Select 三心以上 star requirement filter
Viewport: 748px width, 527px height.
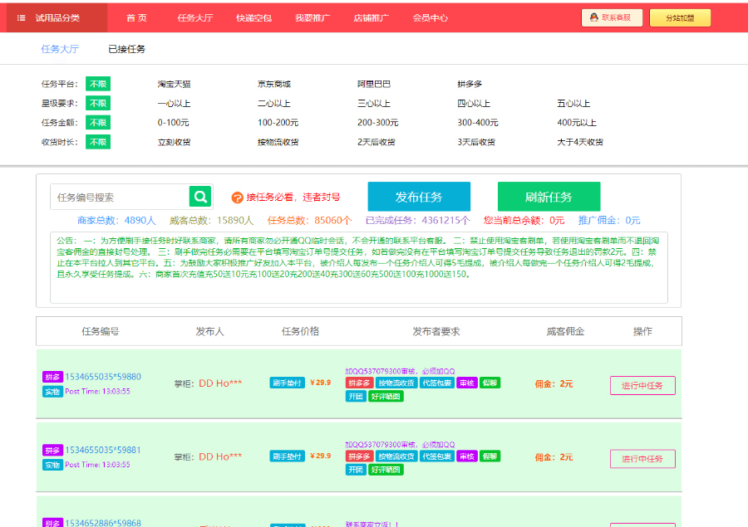click(374, 104)
